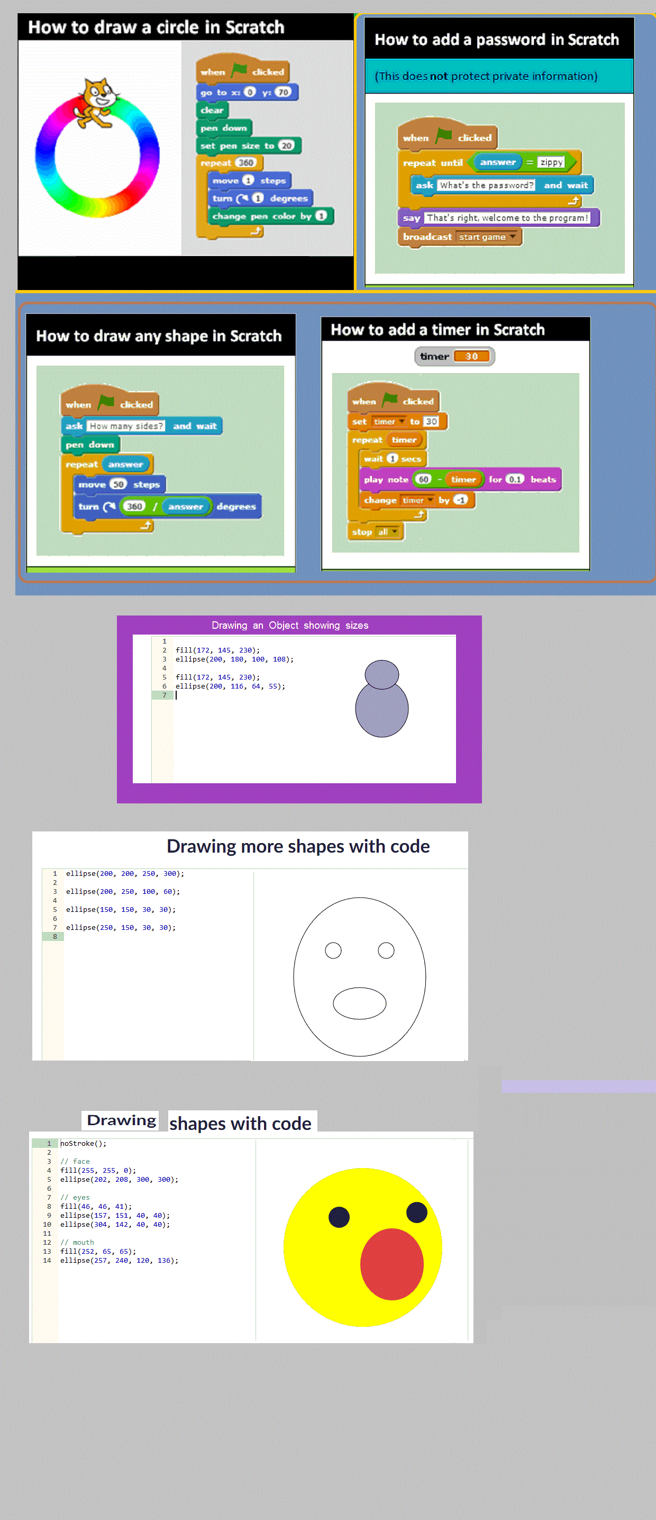656x1520 pixels.
Task: Click the -1 value in the 'change timer by' block
Action: point(460,500)
